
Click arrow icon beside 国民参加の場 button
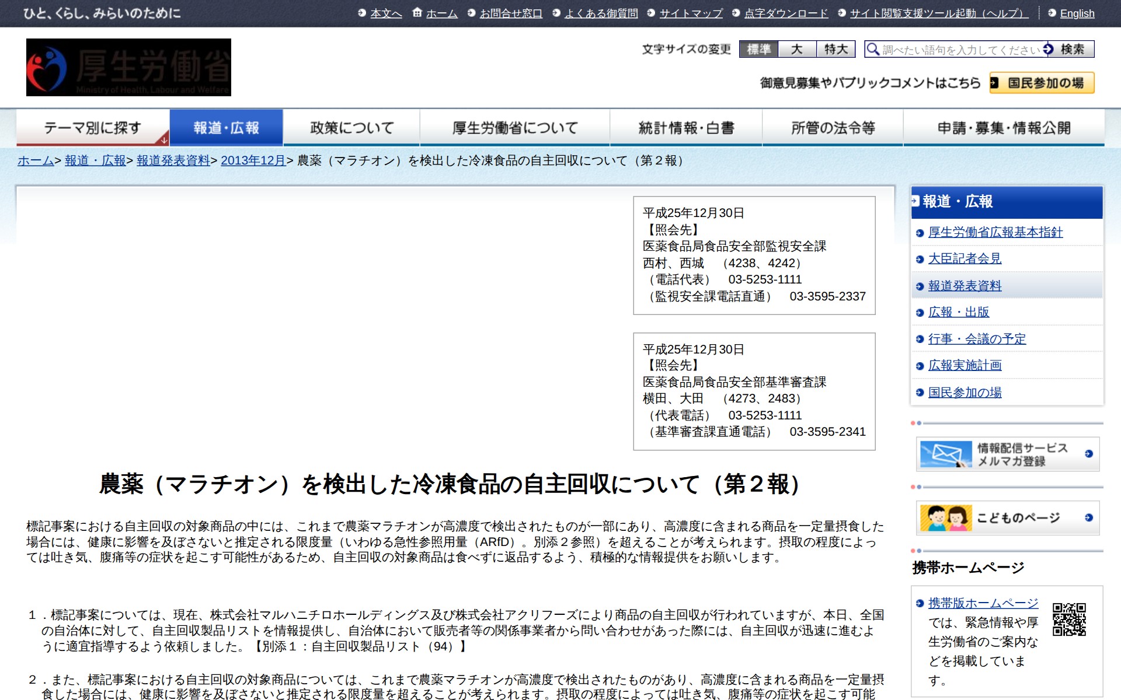tap(994, 83)
